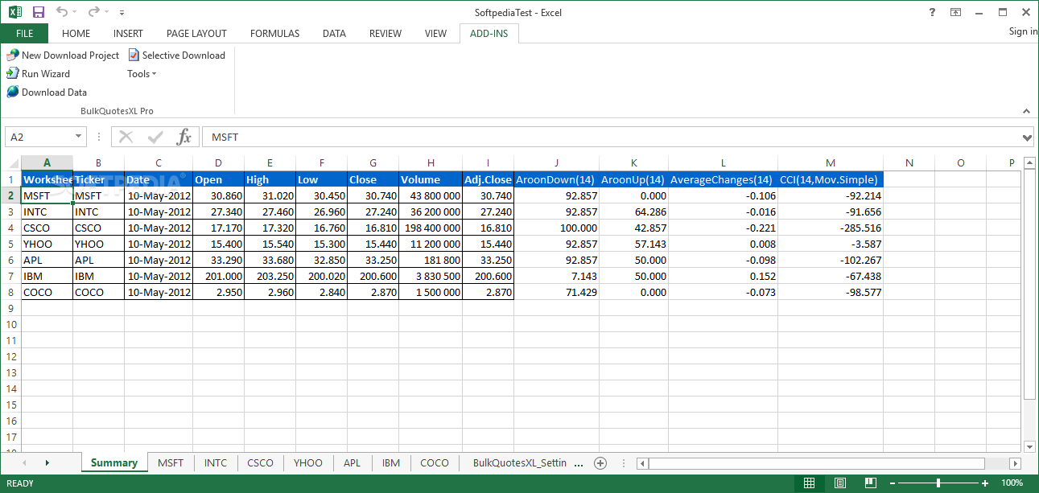Start a New Download Project
1039x493 pixels.
63,55
